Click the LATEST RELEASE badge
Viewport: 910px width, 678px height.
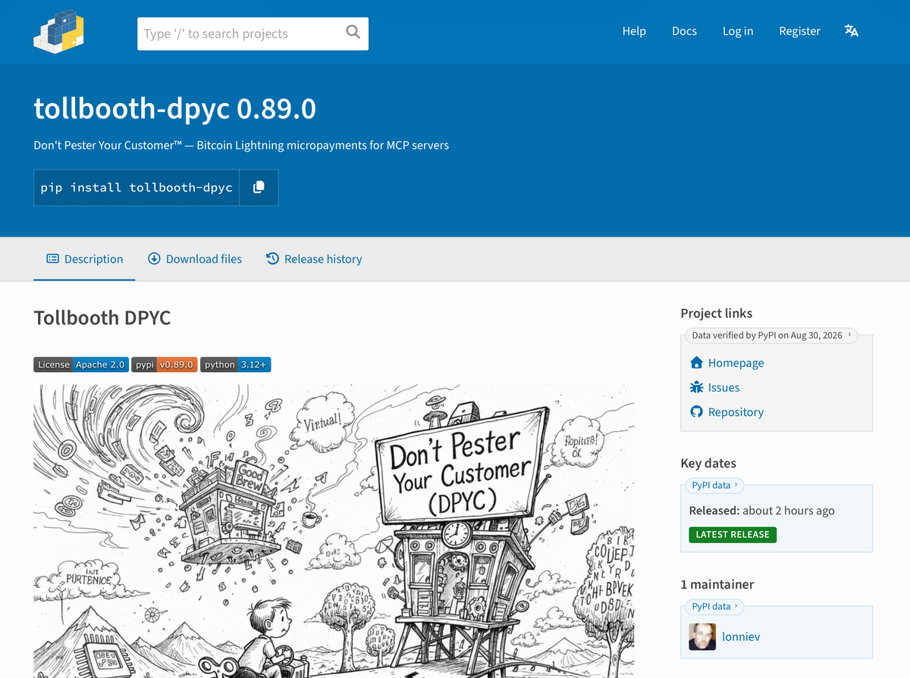(x=733, y=534)
